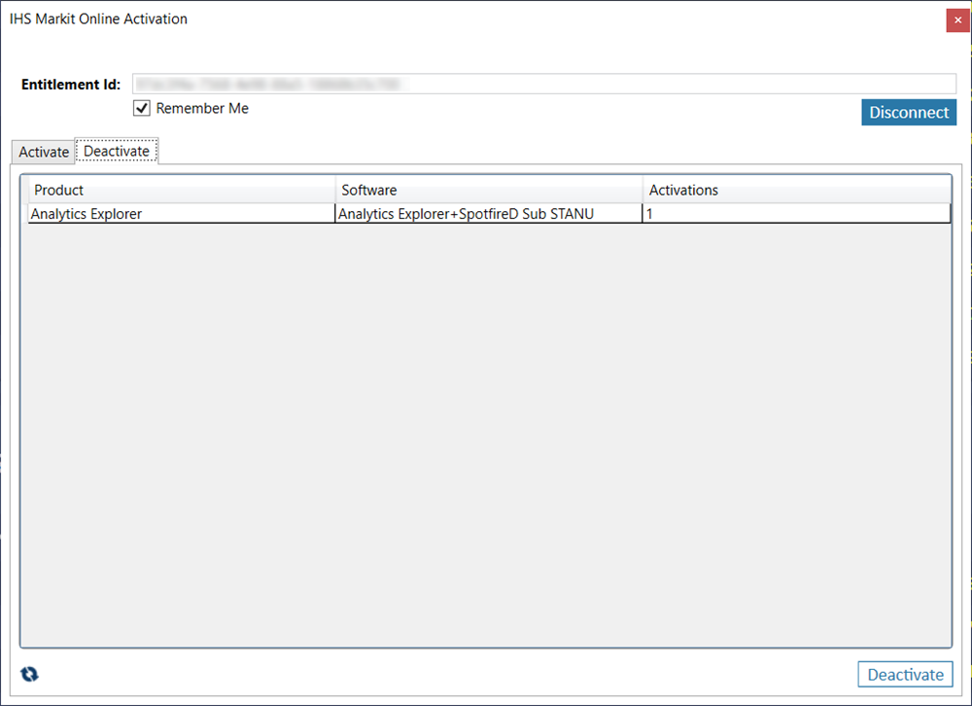The image size is (972, 706).
Task: Sort by the Product column header
Action: (181, 190)
